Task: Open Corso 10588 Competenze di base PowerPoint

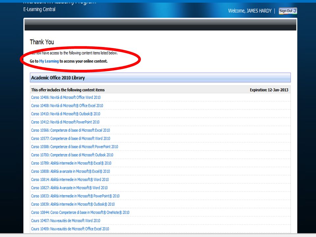Action: tap(75, 147)
